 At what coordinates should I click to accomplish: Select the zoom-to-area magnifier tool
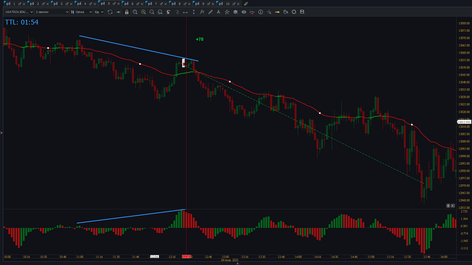pos(160,12)
